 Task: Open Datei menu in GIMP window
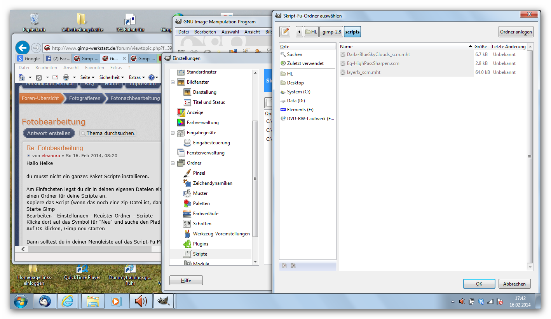point(183,32)
